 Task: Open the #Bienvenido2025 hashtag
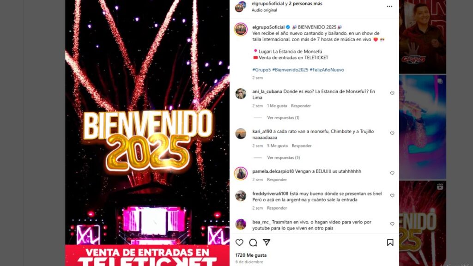290,70
